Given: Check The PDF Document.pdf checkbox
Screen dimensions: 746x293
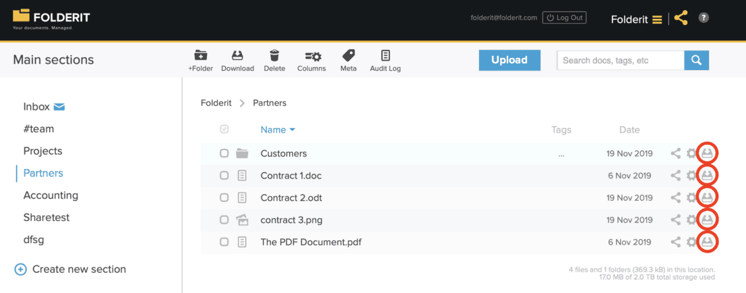Looking at the screenshot, I should (224, 242).
